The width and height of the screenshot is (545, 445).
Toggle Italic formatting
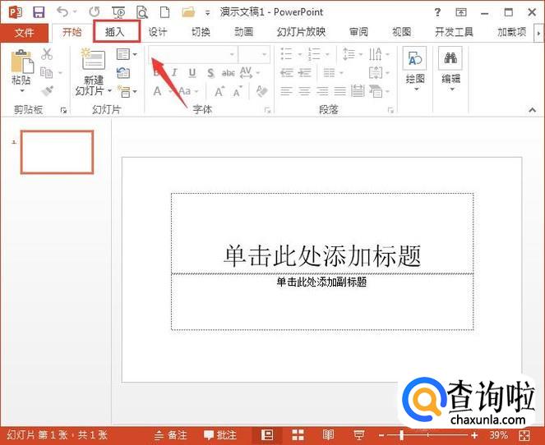coord(174,73)
